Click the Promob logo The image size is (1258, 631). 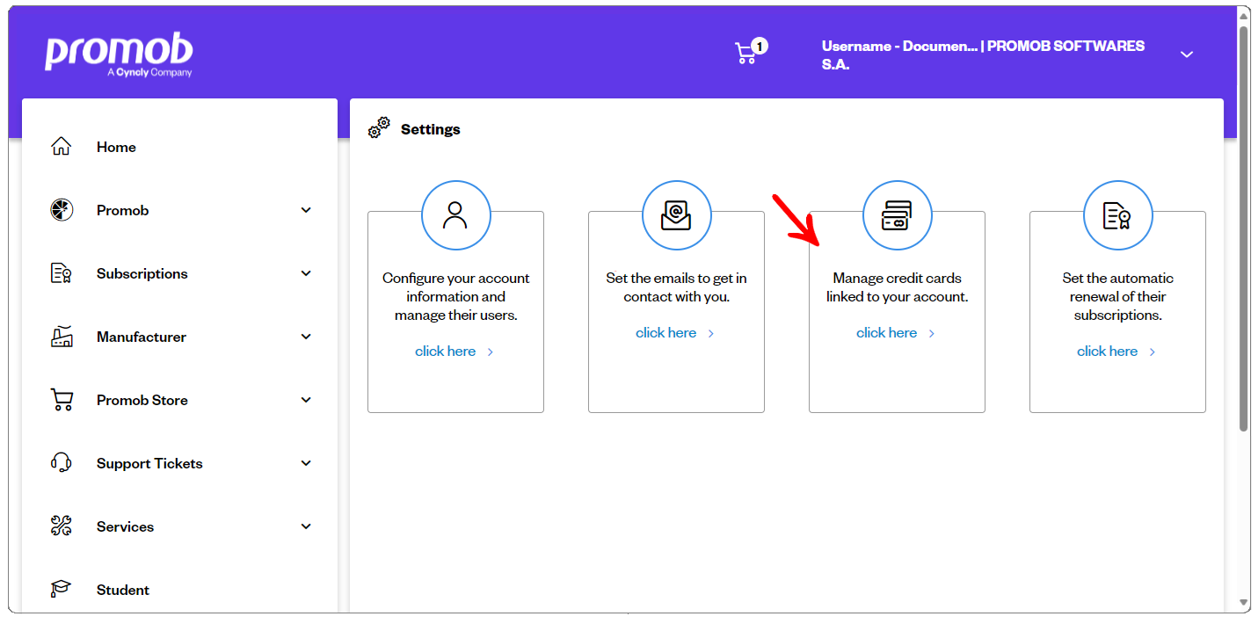click(x=119, y=55)
